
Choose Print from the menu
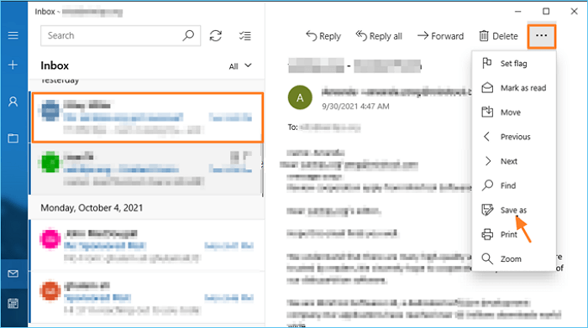pos(514,234)
